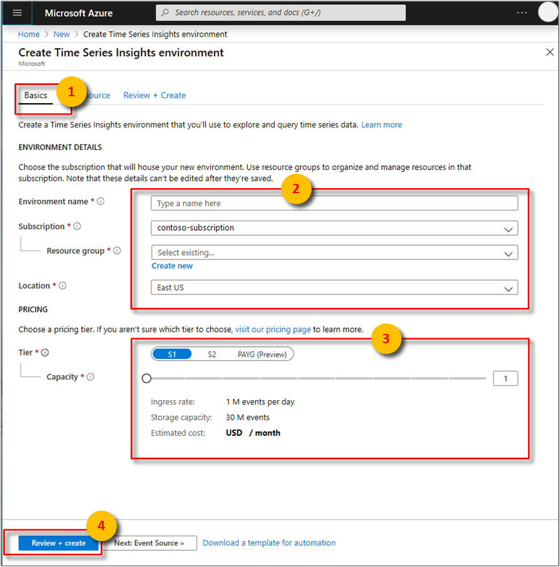The height and width of the screenshot is (567, 560).
Task: Open the Resource group dropdown
Action: coord(334,253)
